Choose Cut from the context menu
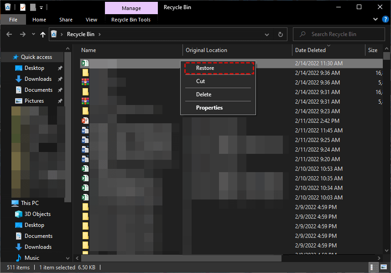The height and width of the screenshot is (273, 391). [x=218, y=81]
